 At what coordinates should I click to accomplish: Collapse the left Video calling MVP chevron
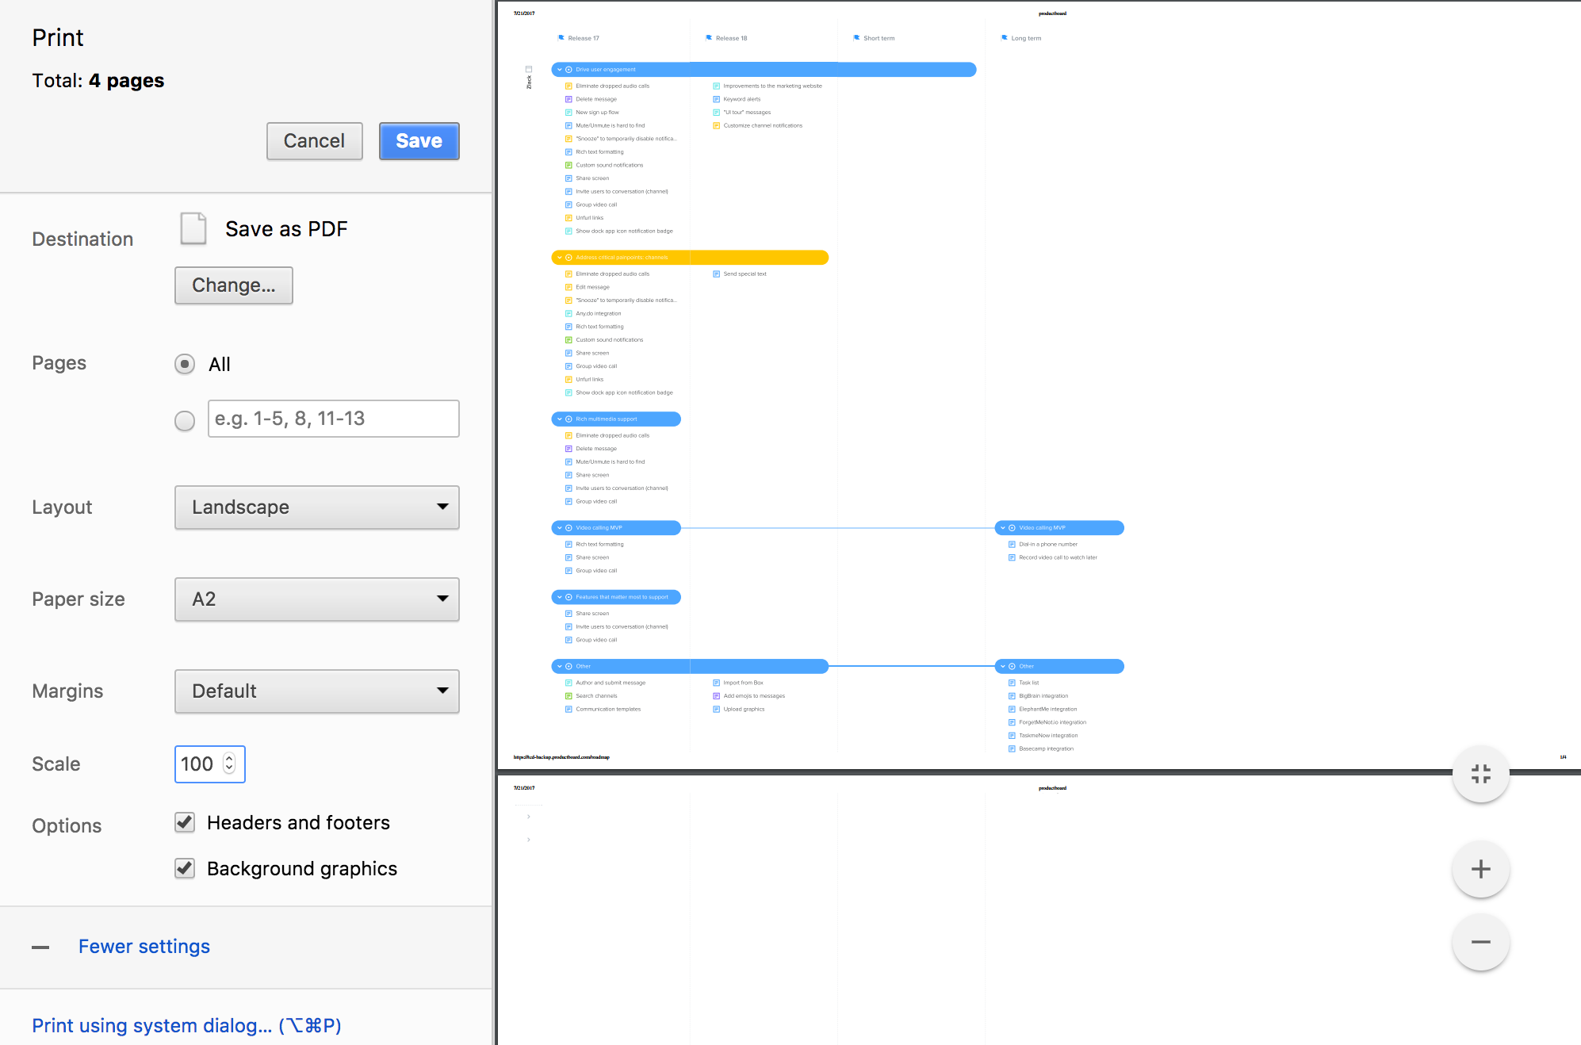(x=560, y=528)
